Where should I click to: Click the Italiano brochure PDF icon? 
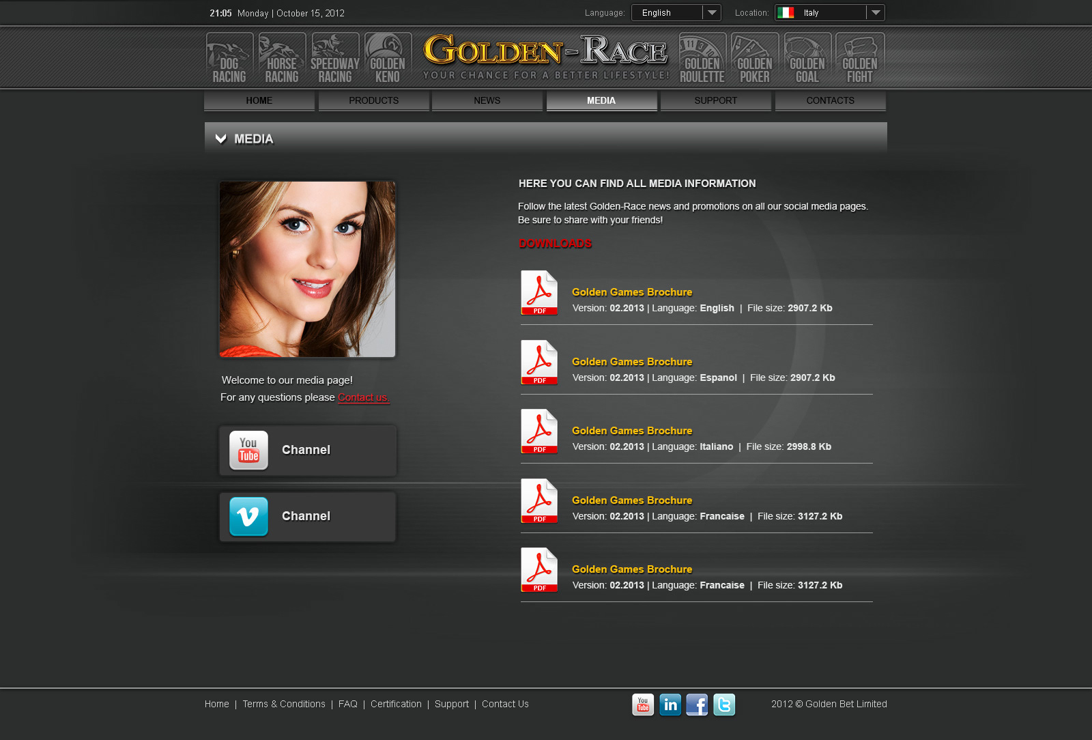539,431
